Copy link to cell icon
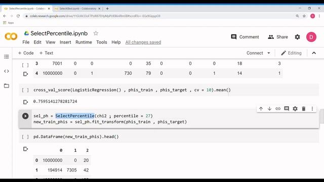The width and height of the screenshot is (324, 182). click(x=278, y=109)
